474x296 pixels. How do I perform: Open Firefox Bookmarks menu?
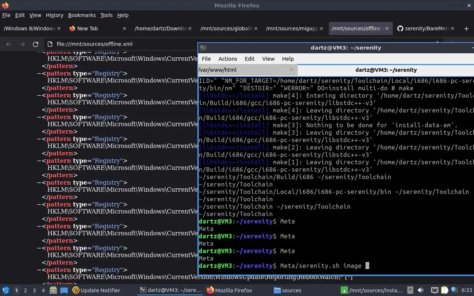pos(82,15)
